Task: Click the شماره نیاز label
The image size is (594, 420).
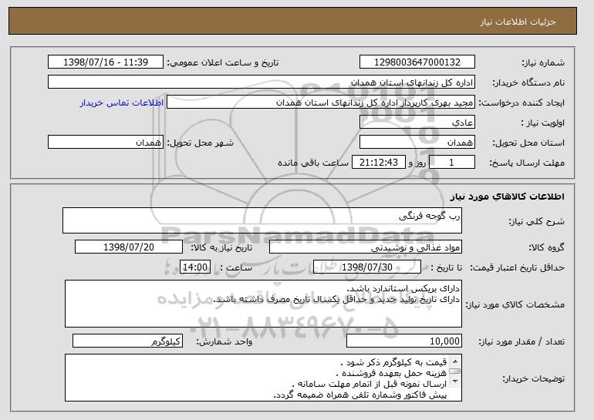Action: [543, 62]
